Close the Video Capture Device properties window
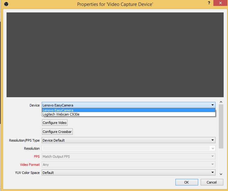Screen dimensions: 228x191 pyautogui.click(x=220, y=3)
